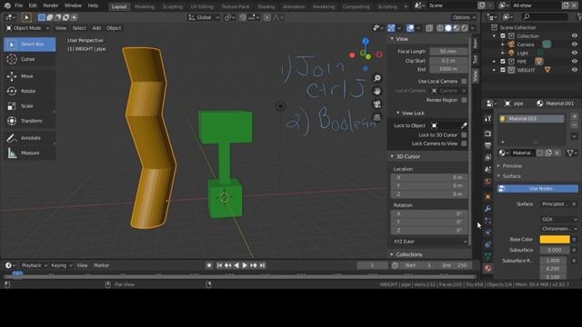582x327 pixels.
Task: Switch perspective/orthographic grid icon
Action: point(377,117)
